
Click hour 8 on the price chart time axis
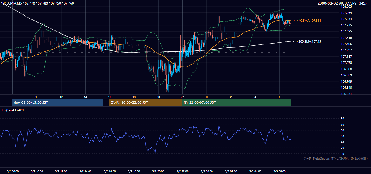12,97
